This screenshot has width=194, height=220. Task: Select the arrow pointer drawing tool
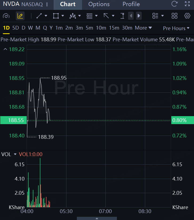pyautogui.click(x=106, y=16)
